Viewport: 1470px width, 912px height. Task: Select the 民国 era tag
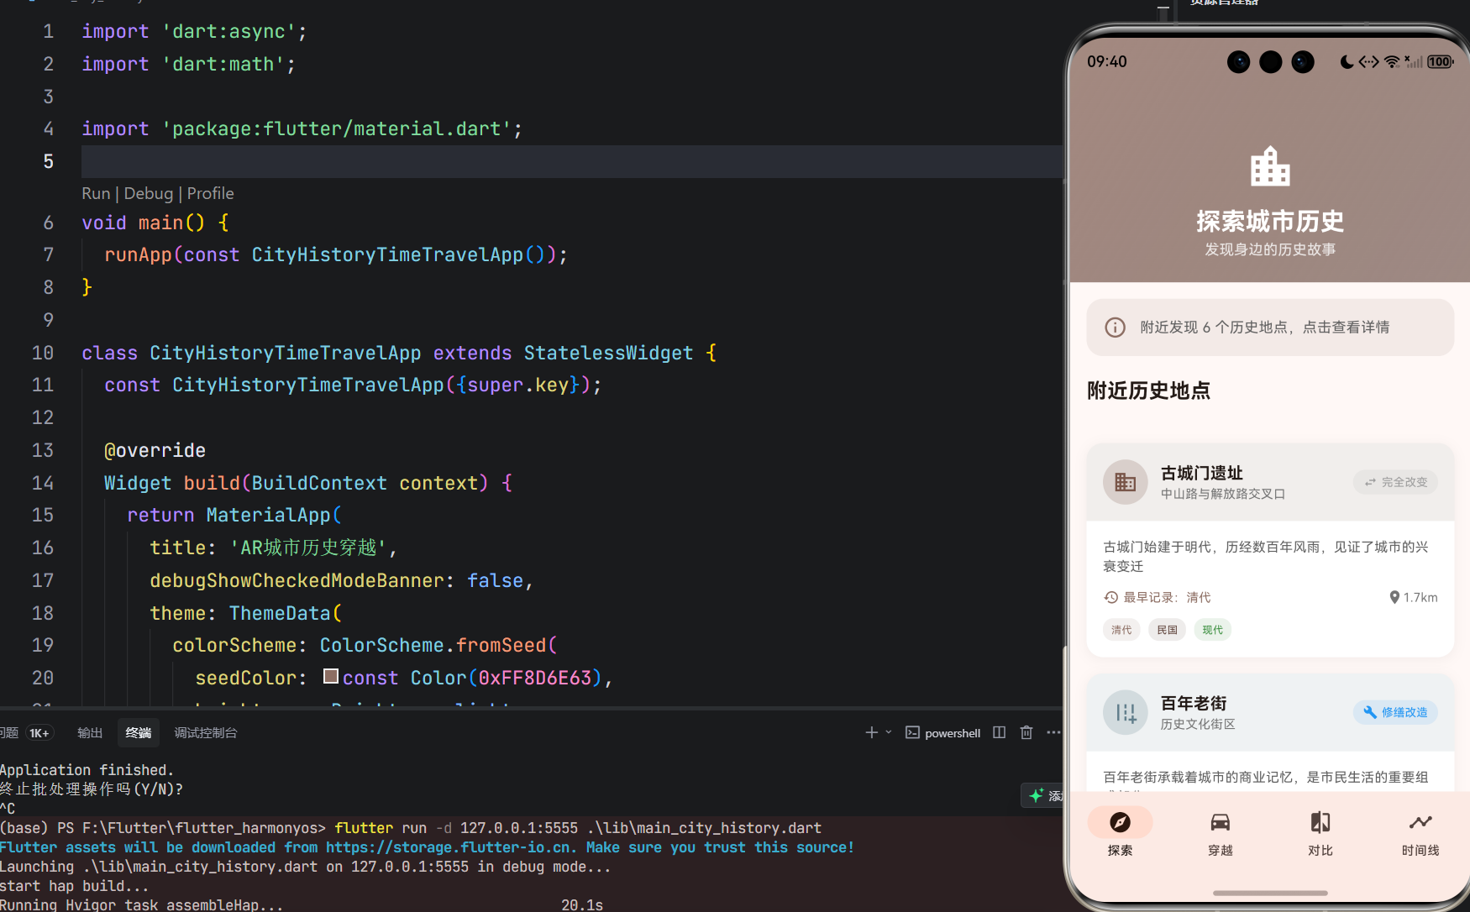1167,630
